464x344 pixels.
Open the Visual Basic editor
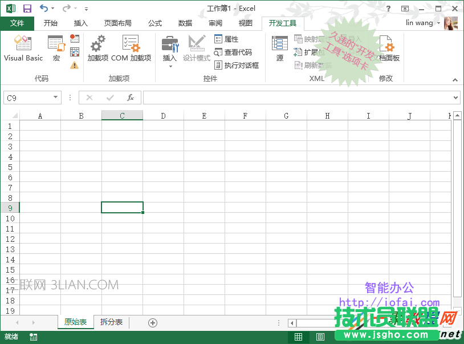tap(23, 48)
